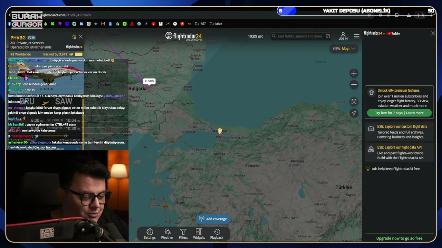Viewport: 442px width, 248px height.
Task: Click the yellow airport pin near Istanbul
Action: 220,131
